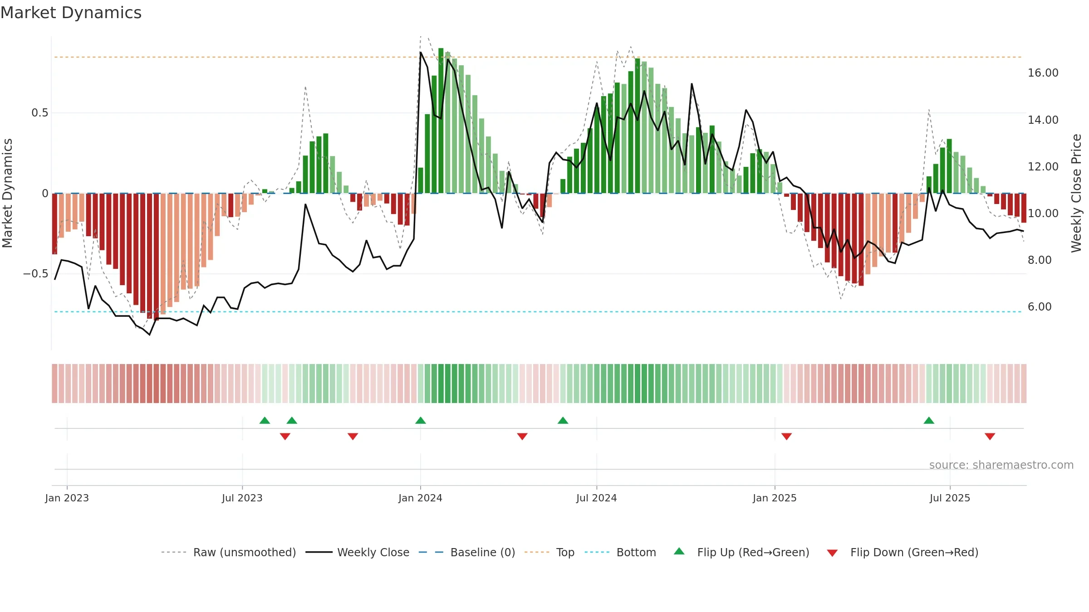Image resolution: width=1089 pixels, height=612 pixels.
Task: Select the flip-down marker between Jul 2023 and Jan 2024
Action: click(353, 436)
